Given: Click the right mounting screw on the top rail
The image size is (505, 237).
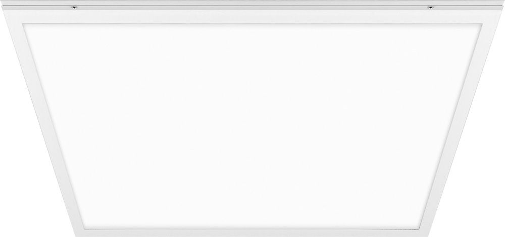Looking at the screenshot, I should (430, 7).
